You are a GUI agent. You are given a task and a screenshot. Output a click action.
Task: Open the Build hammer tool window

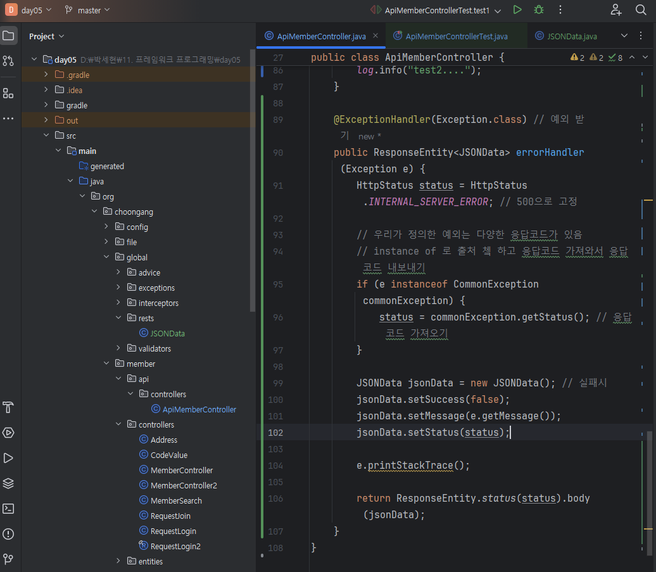coord(8,407)
